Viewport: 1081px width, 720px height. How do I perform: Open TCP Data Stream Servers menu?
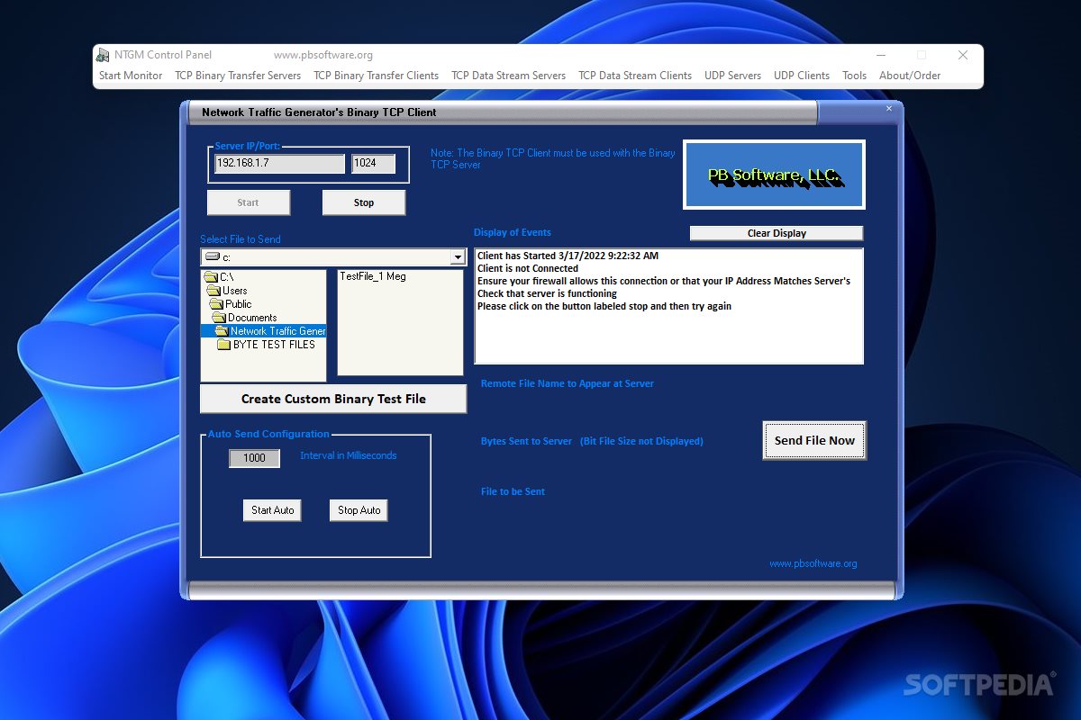point(509,76)
